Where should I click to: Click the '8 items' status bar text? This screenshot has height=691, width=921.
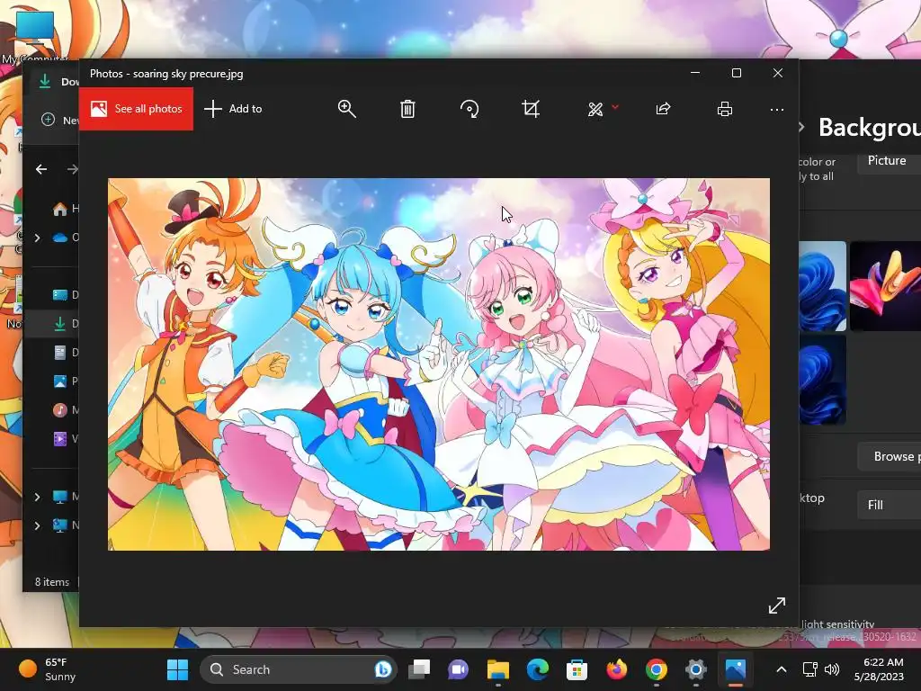(51, 582)
